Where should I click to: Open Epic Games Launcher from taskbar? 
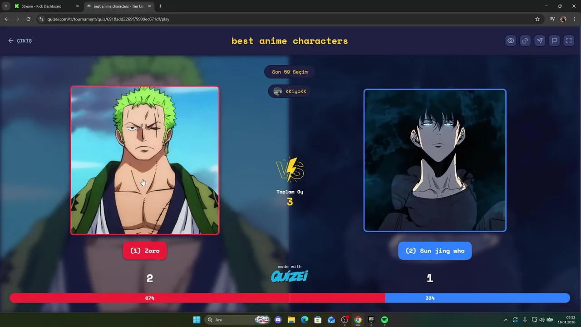[371, 320]
